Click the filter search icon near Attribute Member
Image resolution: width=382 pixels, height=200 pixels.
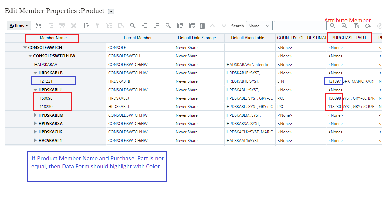coord(357,26)
